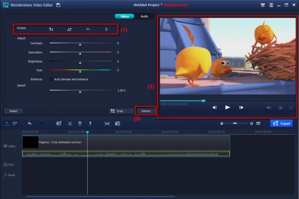Click the video preview image
Viewport: 299px width, 199px height.
pos(228,56)
